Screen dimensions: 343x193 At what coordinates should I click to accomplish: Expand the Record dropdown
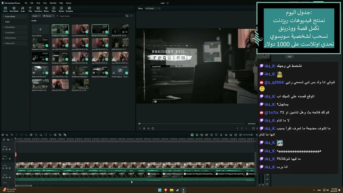(49, 16)
